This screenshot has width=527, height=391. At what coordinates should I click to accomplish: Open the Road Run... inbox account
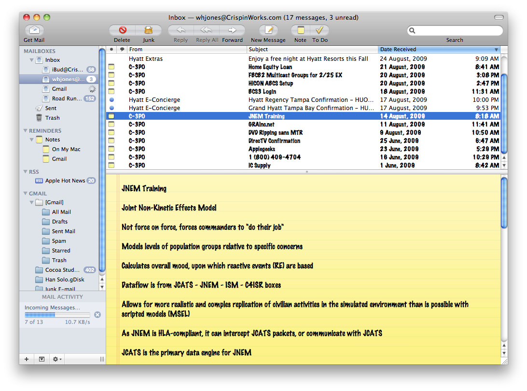point(59,98)
